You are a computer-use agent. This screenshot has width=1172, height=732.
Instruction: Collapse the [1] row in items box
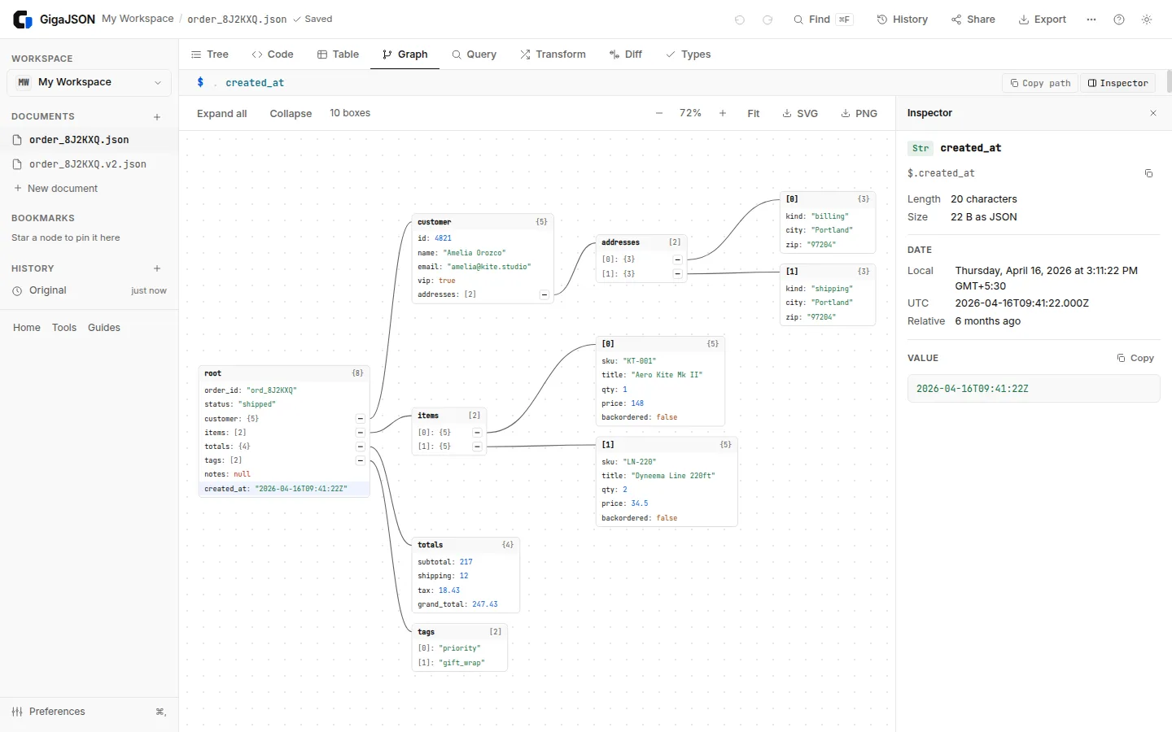click(x=477, y=447)
